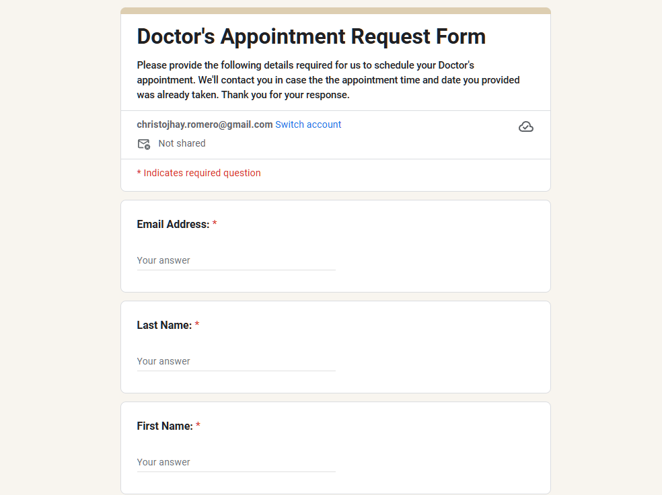Viewport: 662px width, 495px height.
Task: Click the "Last Name:" question label
Action: click(164, 326)
